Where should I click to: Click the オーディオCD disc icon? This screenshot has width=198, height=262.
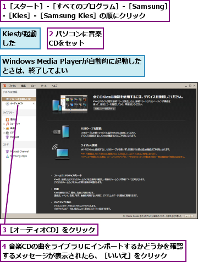[x=7, y=104]
